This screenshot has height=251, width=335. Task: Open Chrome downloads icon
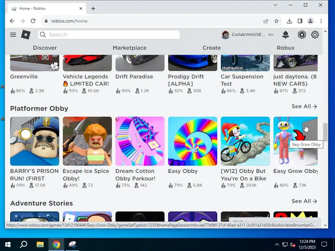[x=289, y=21]
